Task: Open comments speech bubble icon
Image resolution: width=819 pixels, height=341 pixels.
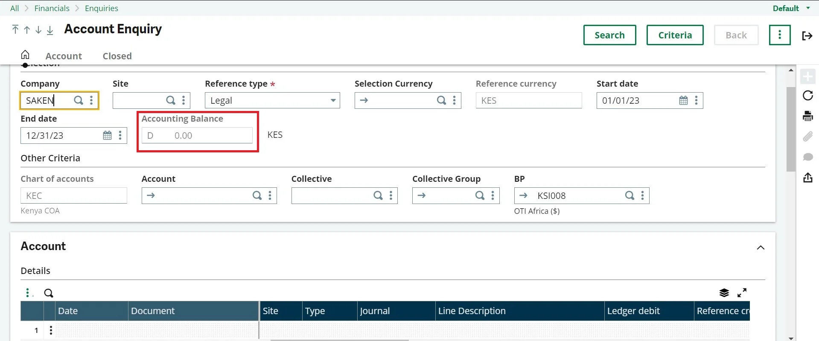Action: coord(808,157)
